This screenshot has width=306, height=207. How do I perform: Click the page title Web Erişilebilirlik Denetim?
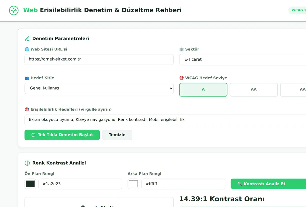pos(103,10)
